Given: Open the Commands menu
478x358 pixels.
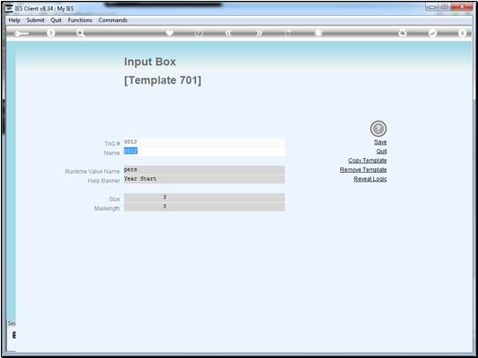Looking at the screenshot, I should coord(113,20).
